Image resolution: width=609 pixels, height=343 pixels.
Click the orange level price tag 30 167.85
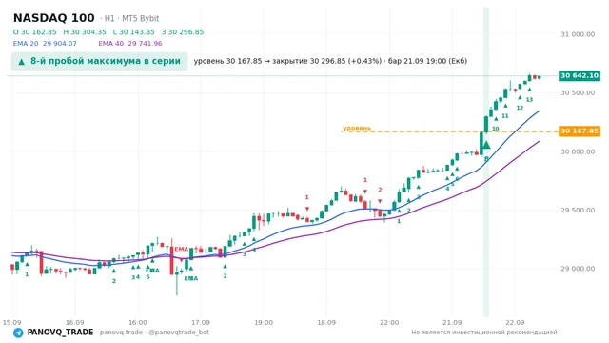tap(580, 131)
